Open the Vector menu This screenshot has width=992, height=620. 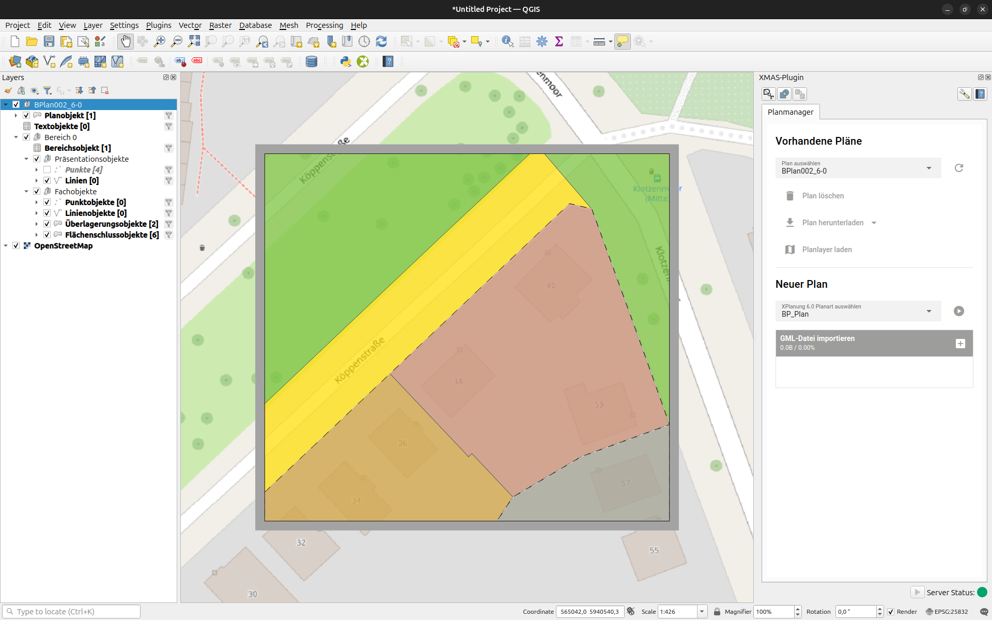[x=190, y=25]
